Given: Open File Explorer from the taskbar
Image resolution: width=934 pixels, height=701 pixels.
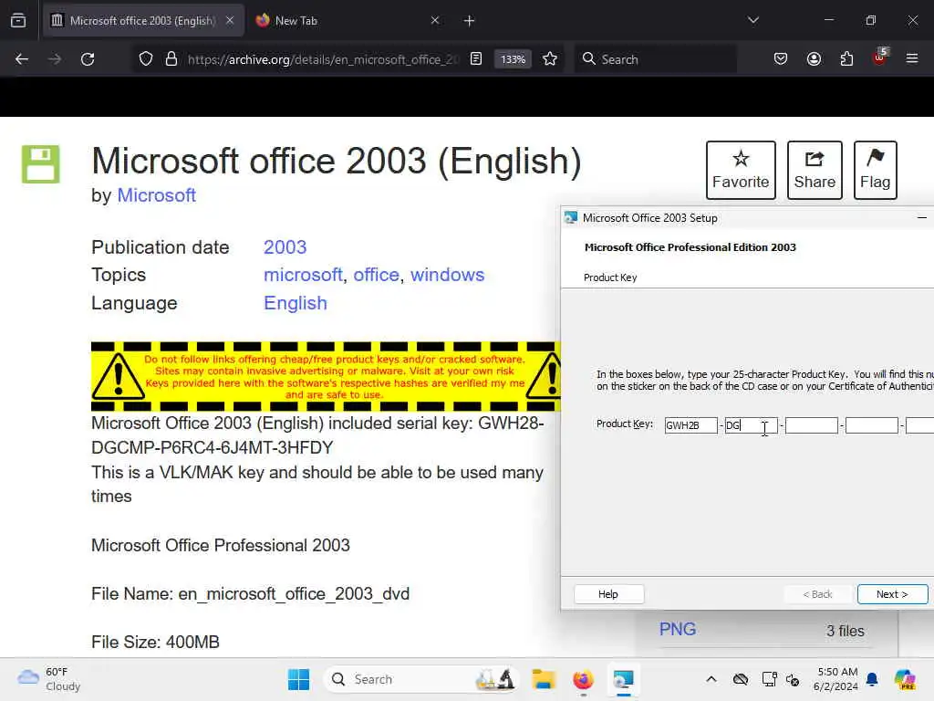Looking at the screenshot, I should tap(544, 679).
